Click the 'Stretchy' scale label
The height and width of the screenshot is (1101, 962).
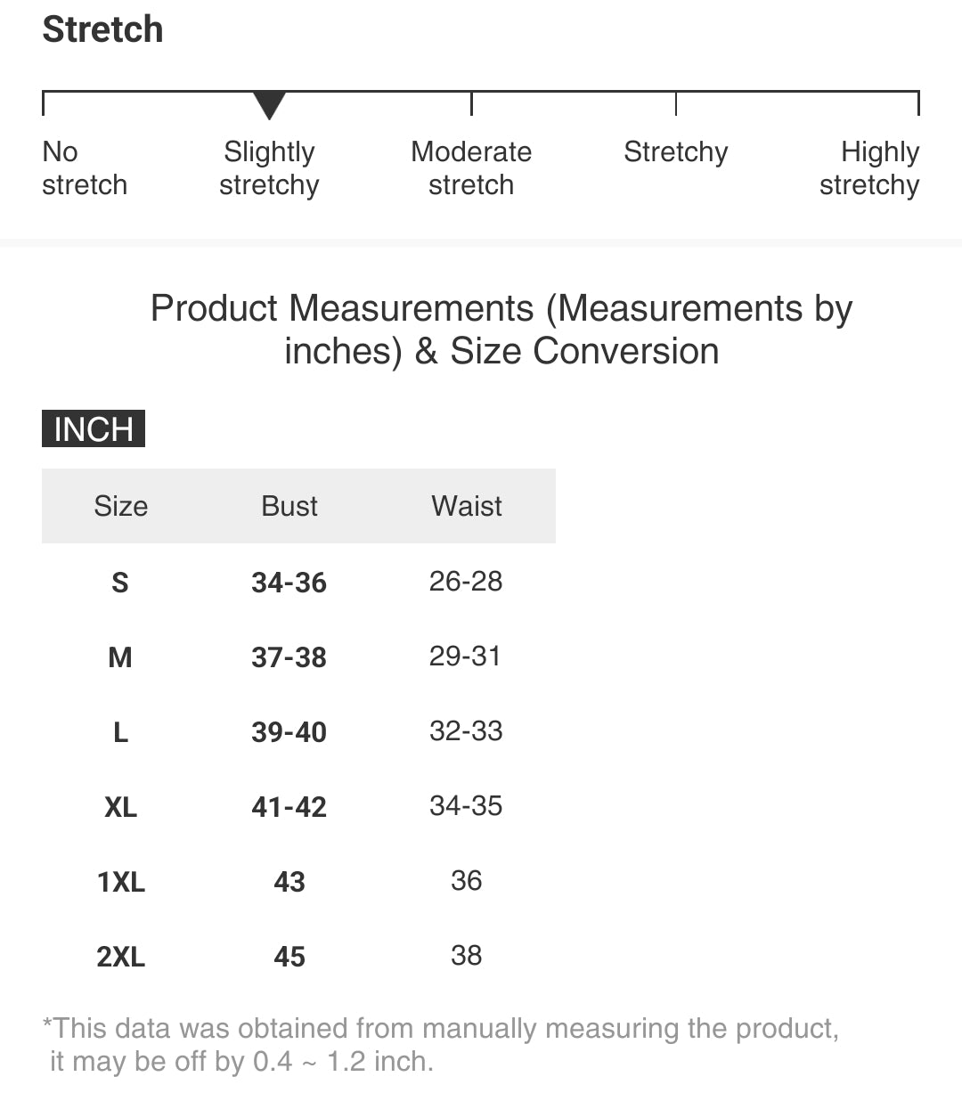coord(676,152)
